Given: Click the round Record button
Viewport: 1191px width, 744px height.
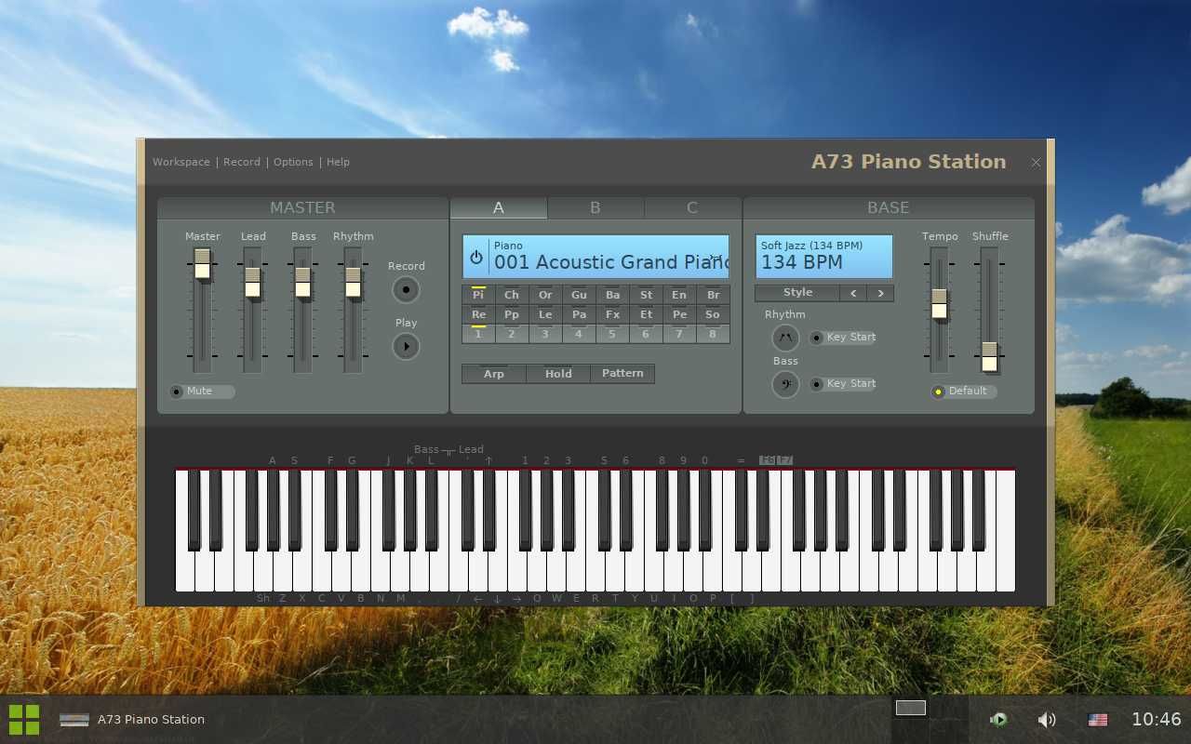Looking at the screenshot, I should pos(406,290).
